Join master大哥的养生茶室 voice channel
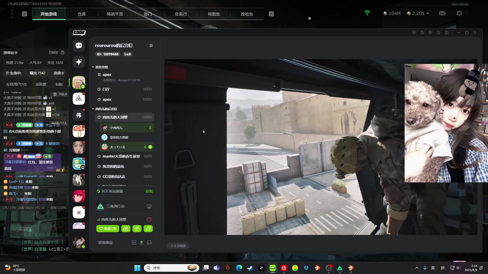The width and height of the screenshot is (488, 274). [x=125, y=156]
